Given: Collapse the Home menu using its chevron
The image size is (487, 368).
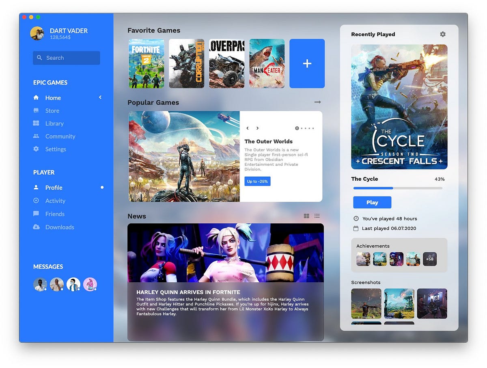Looking at the screenshot, I should click(100, 97).
